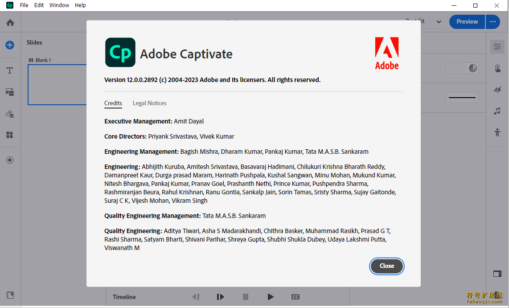Toggle closed captions with the CC button
Viewport: 509px width, 308px height.
295,296
